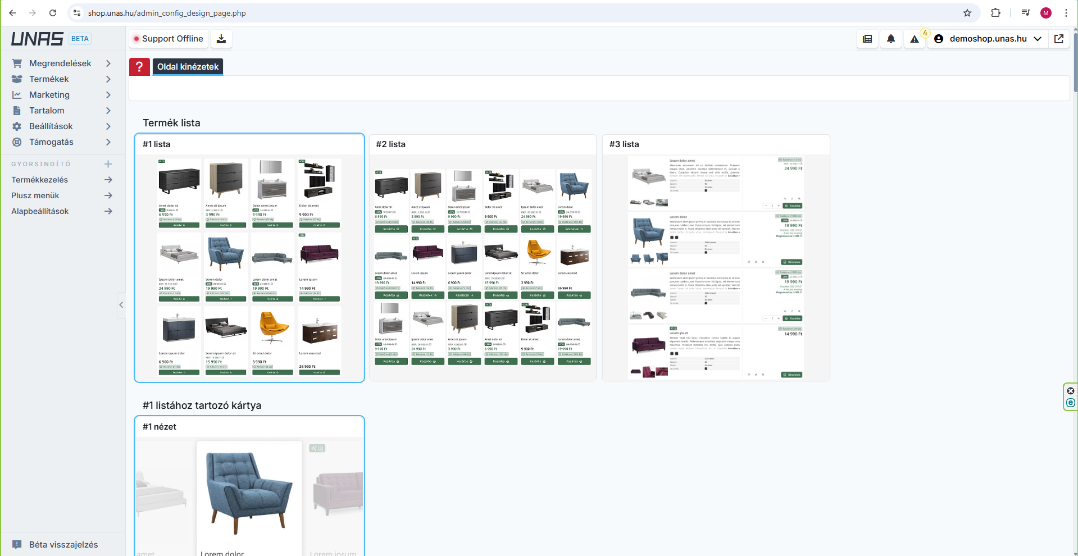1078x556 pixels.
Task: Open Alapbeállítások quick link
Action: pyautogui.click(x=62, y=211)
